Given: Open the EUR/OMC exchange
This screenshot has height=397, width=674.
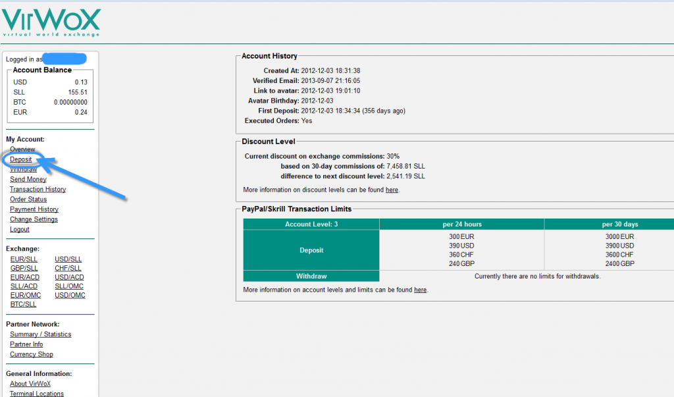Looking at the screenshot, I should (x=26, y=295).
